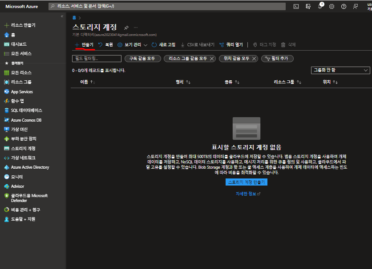Open 가상 머신 in the sidebar

(x=16, y=130)
